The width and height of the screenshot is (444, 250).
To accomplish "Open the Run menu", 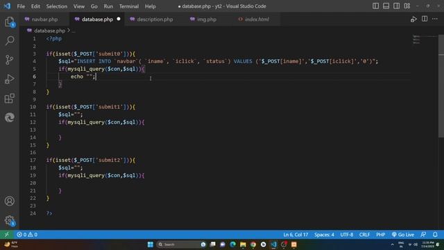I will pyautogui.click(x=108, y=6).
